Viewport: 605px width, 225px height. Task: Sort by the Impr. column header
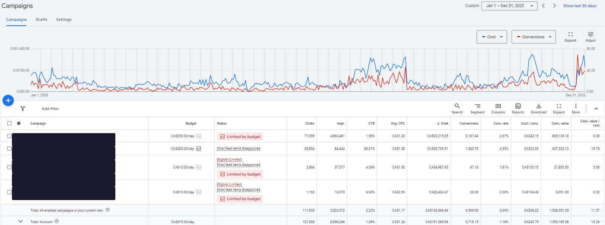(341, 123)
